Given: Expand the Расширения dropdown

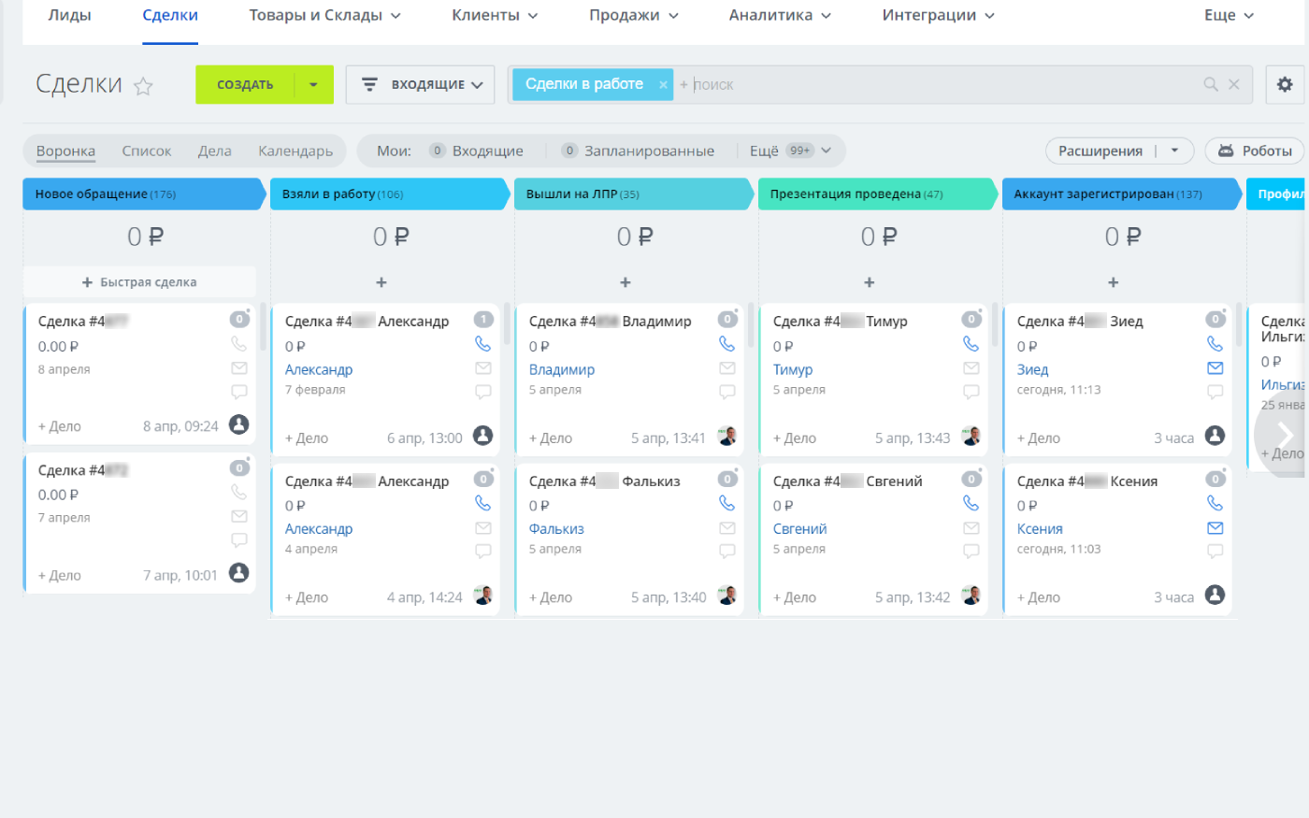Looking at the screenshot, I should pyautogui.click(x=1175, y=151).
